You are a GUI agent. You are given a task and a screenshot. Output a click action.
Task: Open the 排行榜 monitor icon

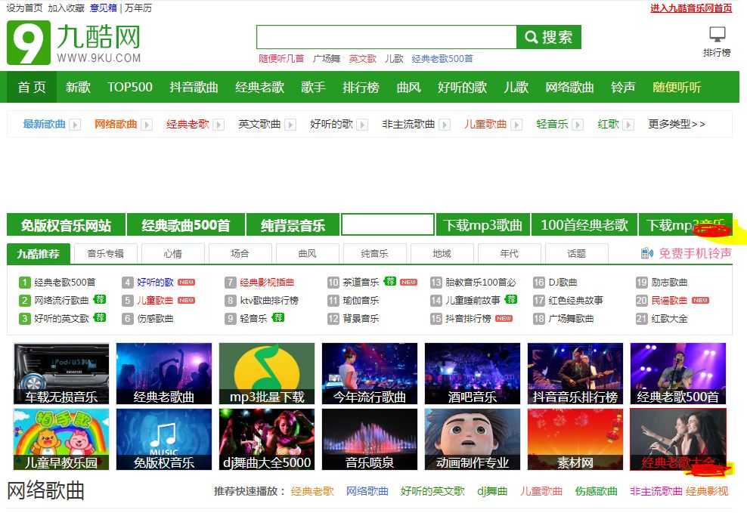[x=717, y=34]
